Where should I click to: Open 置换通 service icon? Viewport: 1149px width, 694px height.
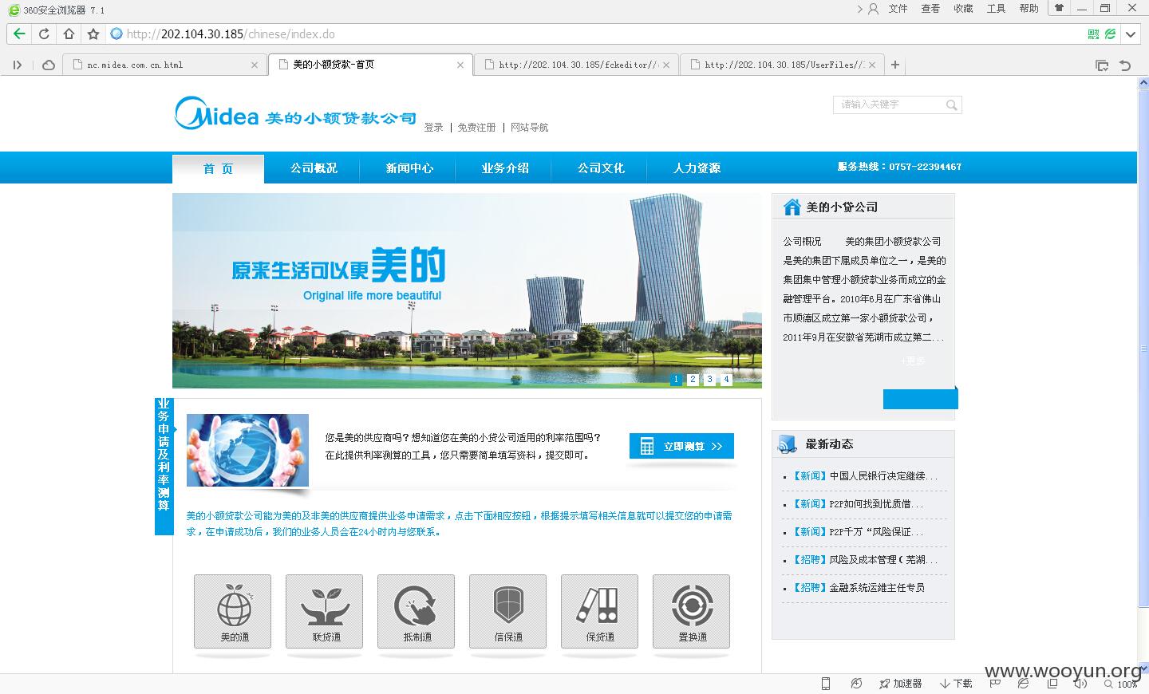691,611
